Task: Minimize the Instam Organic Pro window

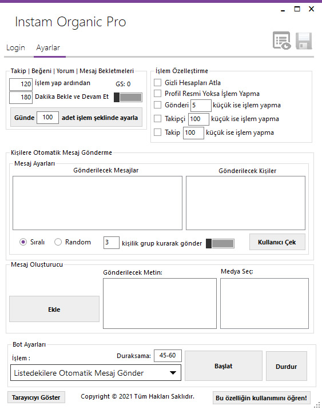Action: 283,9
